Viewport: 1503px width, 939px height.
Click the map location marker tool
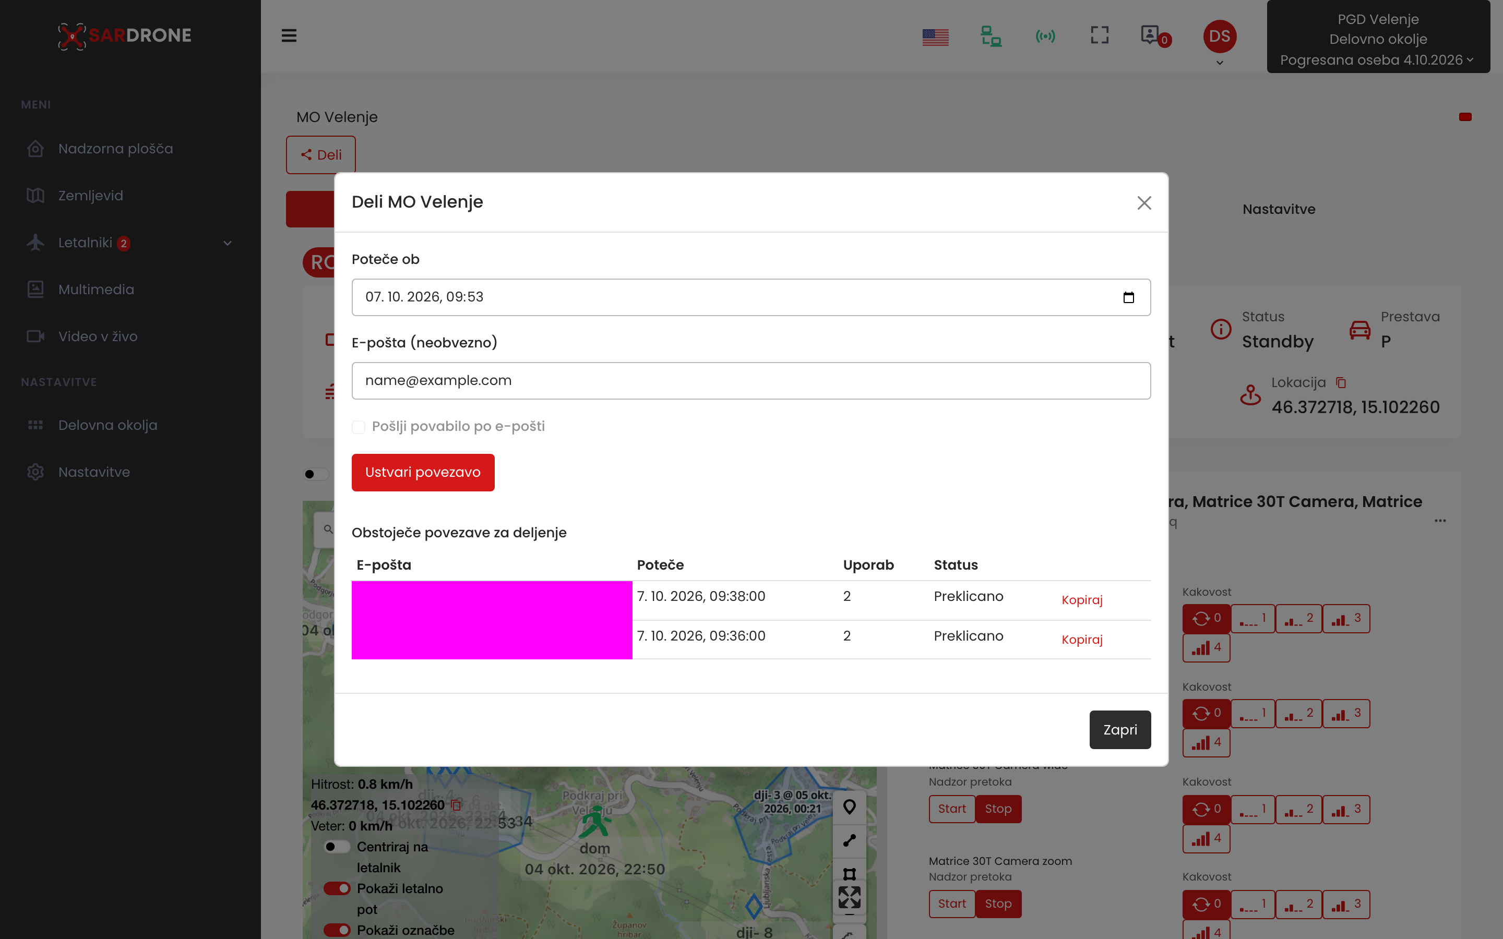pos(849,806)
